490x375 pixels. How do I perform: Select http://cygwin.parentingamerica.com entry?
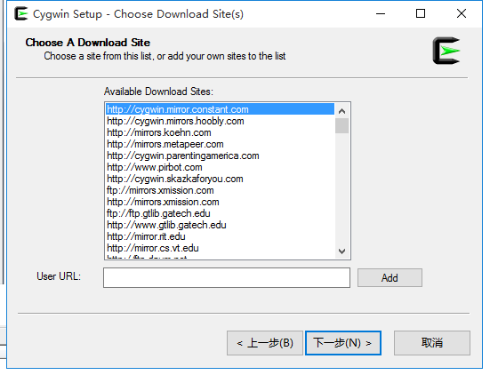coord(220,156)
